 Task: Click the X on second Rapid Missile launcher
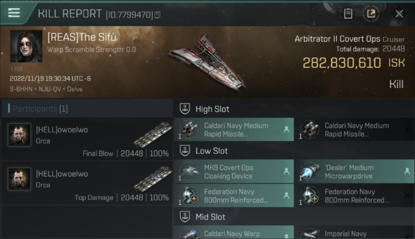tap(407, 130)
